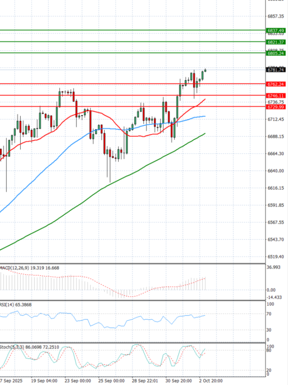Viewport: 288px width, 385px height.
Task: Click the 6837.49 green resistance price label
Action: [x=276, y=30]
